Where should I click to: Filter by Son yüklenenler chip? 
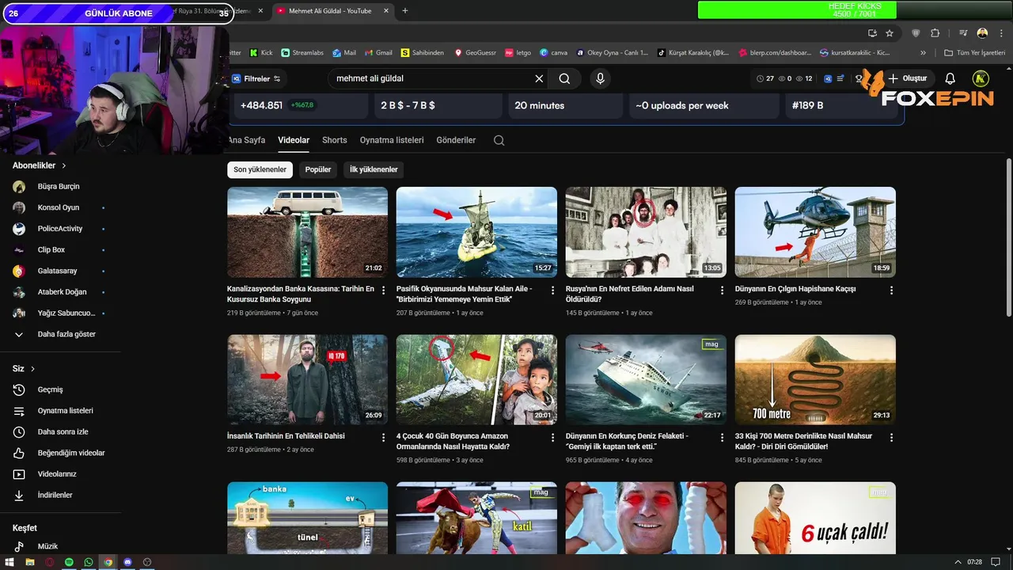pos(260,169)
